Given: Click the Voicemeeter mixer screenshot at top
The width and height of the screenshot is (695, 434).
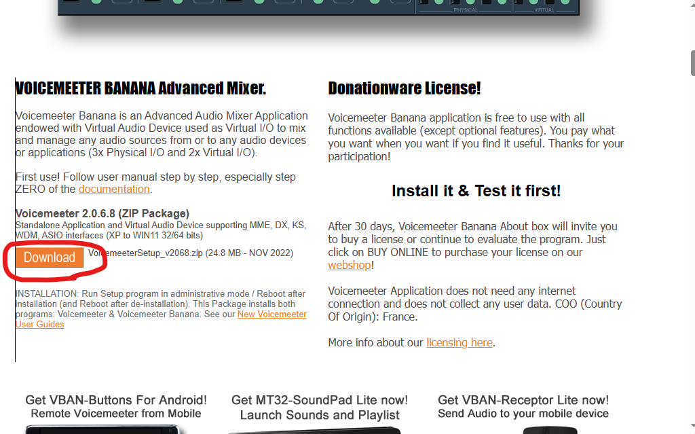Looking at the screenshot, I should tap(318, 7).
